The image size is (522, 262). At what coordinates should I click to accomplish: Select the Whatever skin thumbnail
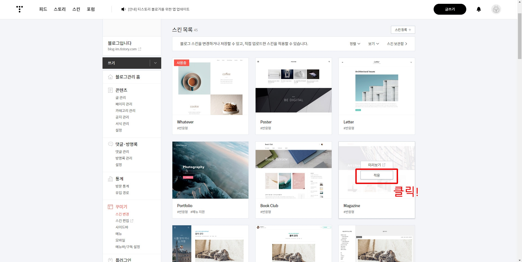(x=210, y=86)
